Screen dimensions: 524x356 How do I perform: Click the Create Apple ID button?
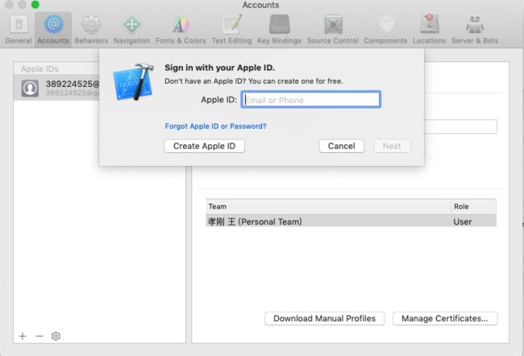[x=204, y=146]
